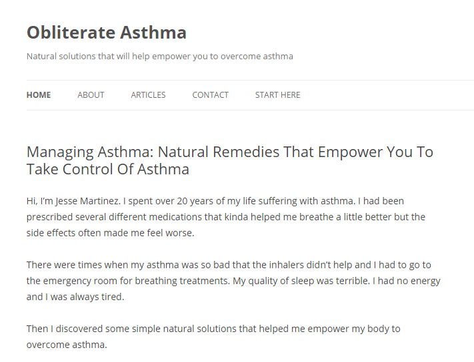The height and width of the screenshot is (362, 474).
Task: Open the CONTACT navigation link
Action: click(210, 95)
